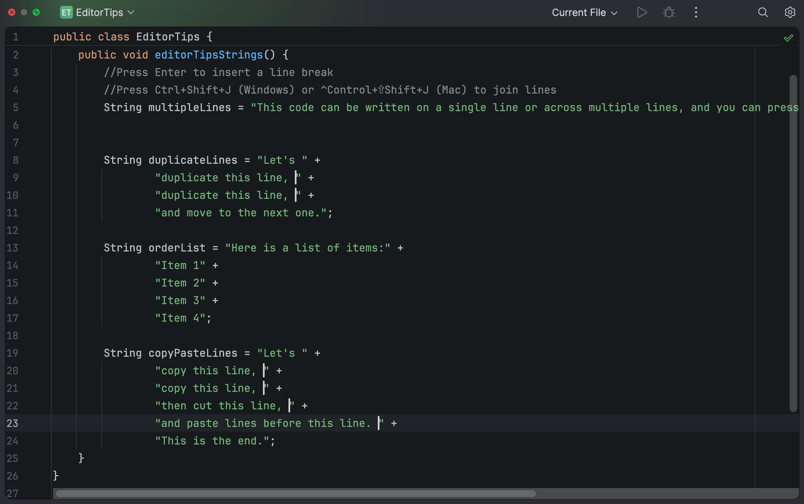Open the More Actions vertical dots menu

696,13
